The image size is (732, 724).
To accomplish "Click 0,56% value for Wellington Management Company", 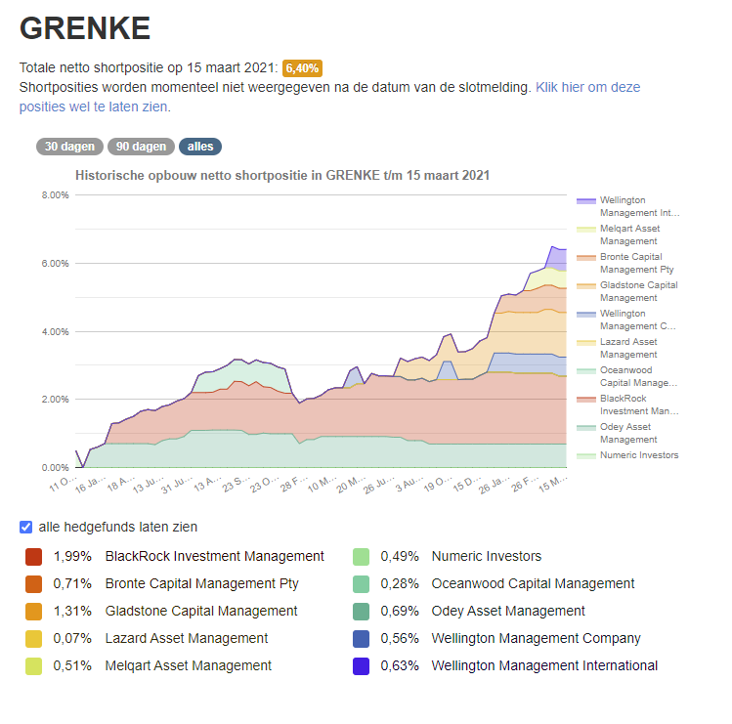I will pos(400,639).
